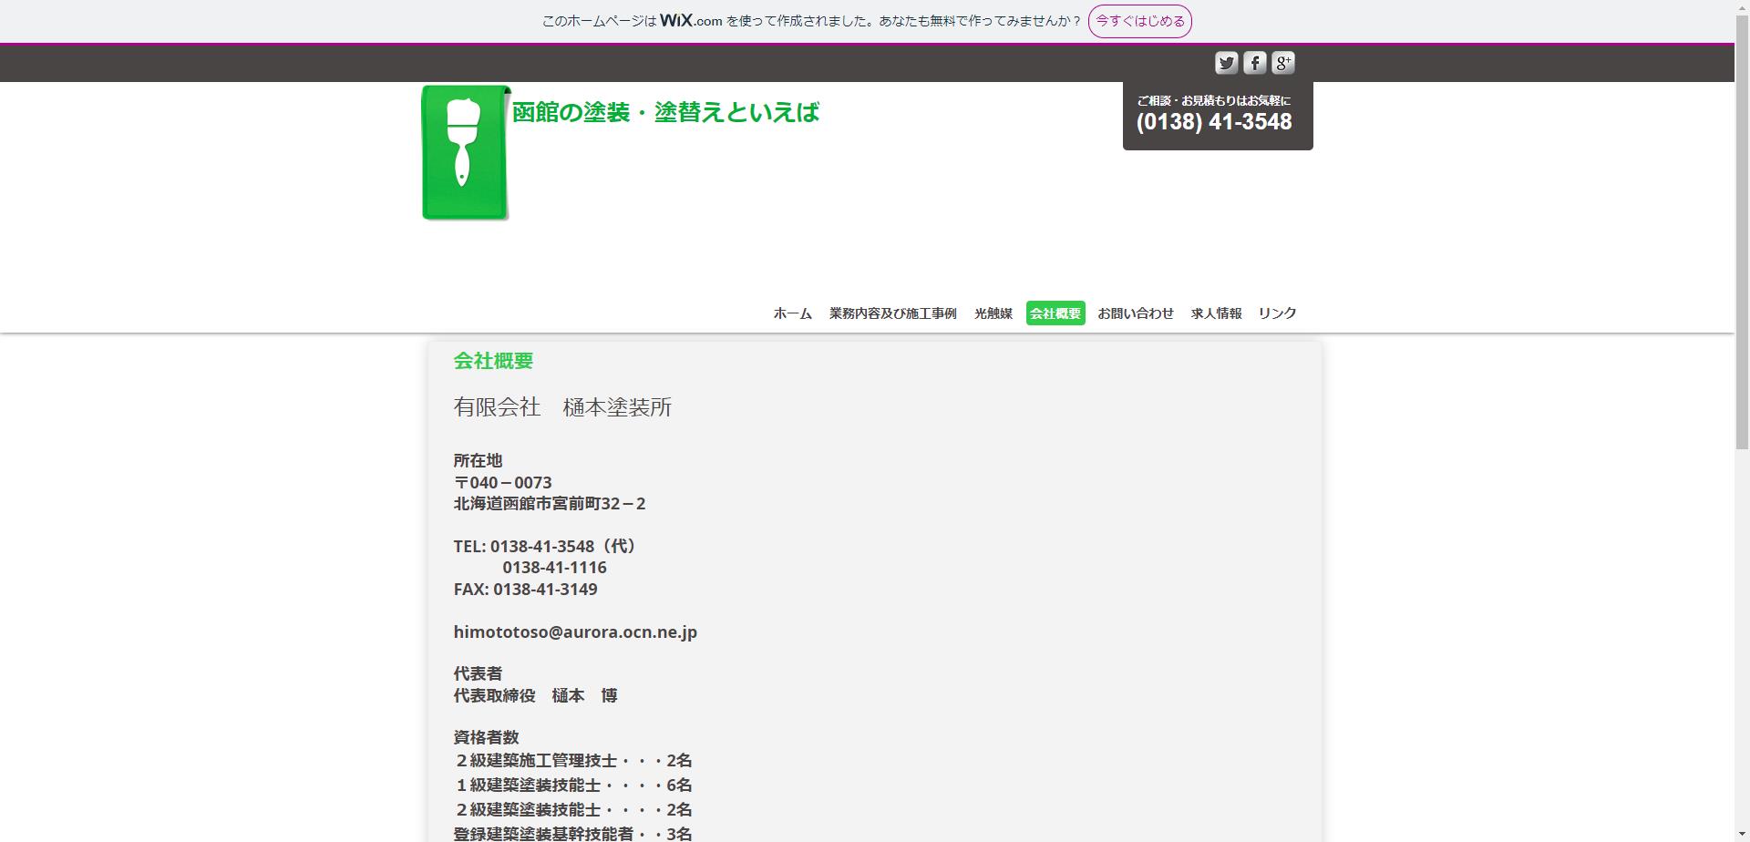Click the ご相談・お見積もりはお気軽に banner

click(x=1213, y=100)
